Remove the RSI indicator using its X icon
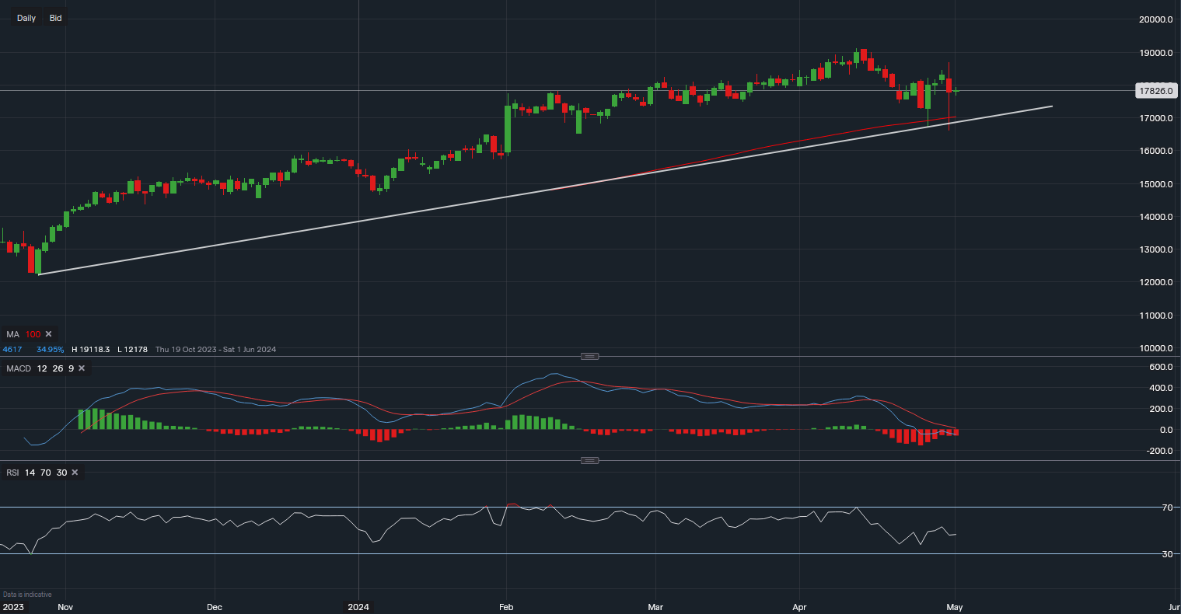Viewport: 1181px width, 614px height. pyautogui.click(x=74, y=472)
